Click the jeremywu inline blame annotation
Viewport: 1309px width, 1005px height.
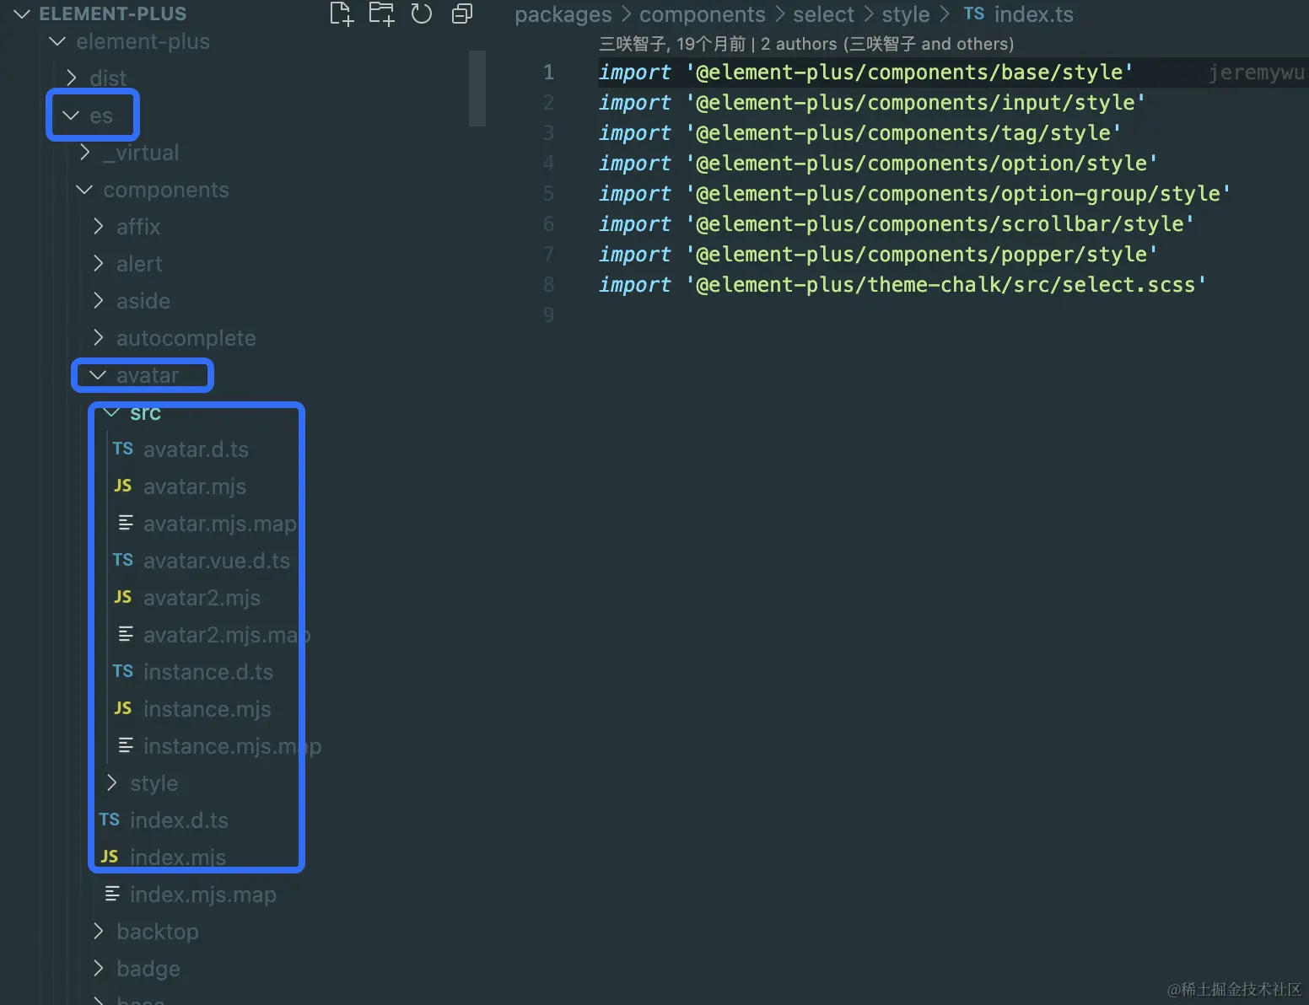point(1257,73)
